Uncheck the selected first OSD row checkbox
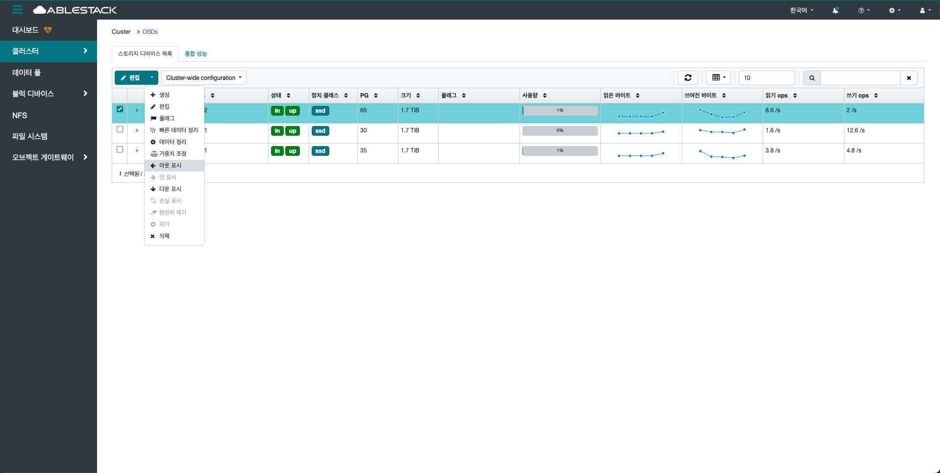 coord(120,109)
